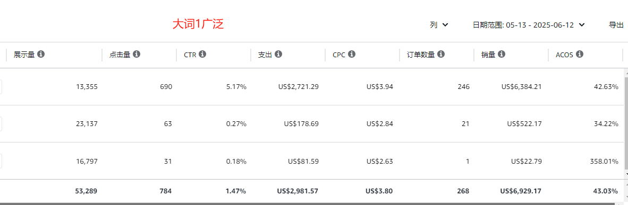Screen dimensions: 628x205
Task: Sort by the 展示量 column header
Action: (x=25, y=55)
